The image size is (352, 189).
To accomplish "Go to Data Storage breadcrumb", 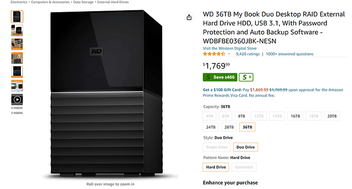I will [x=83, y=2].
